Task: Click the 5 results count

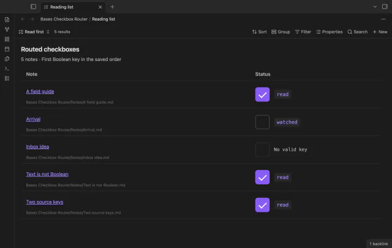Action: pos(62,32)
